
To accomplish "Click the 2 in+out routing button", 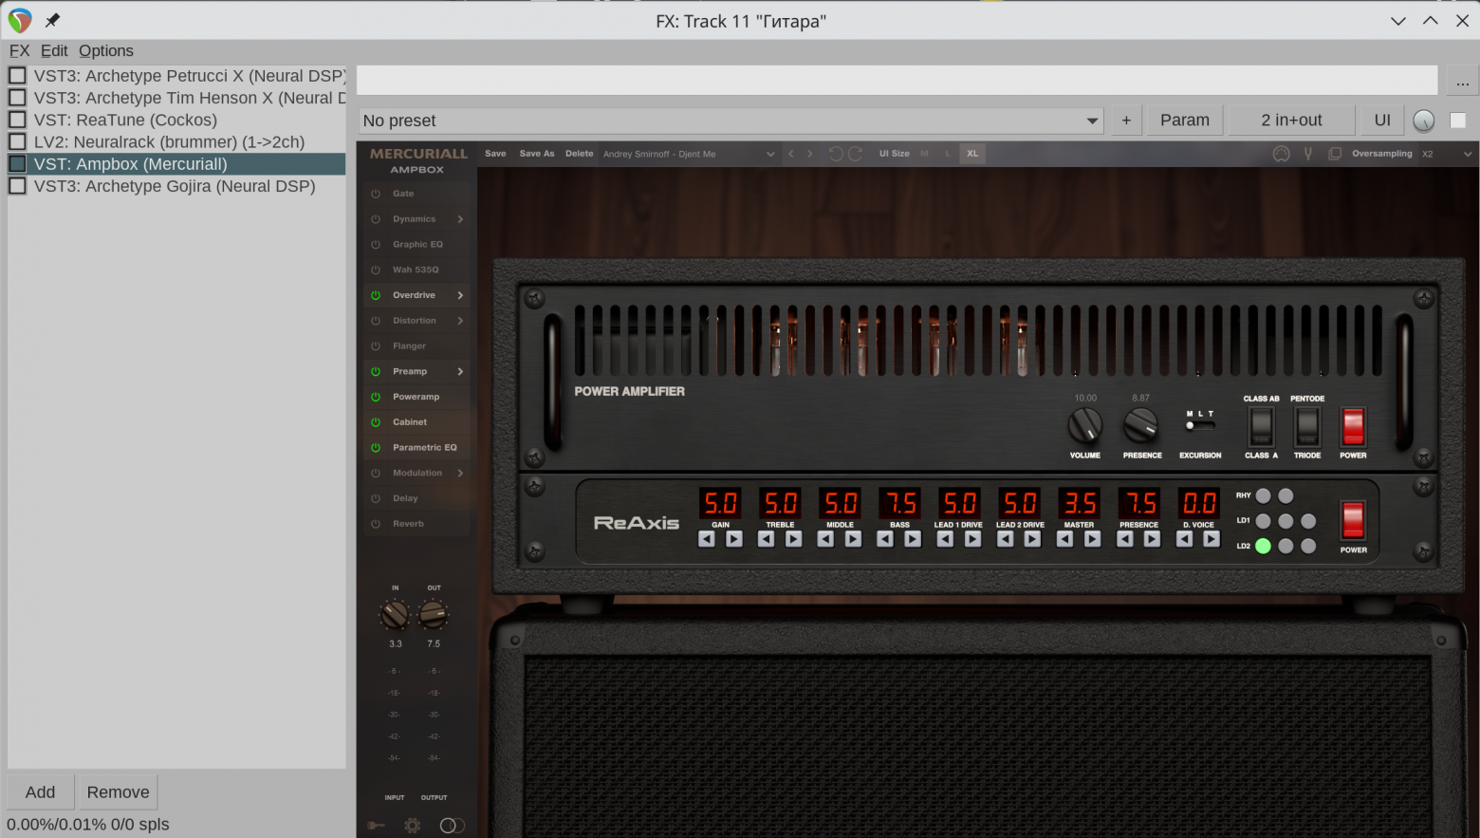I will tap(1291, 121).
